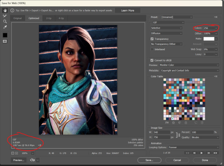The height and width of the screenshot is (166, 224).
Task: Click the '1 of 29' frame counter
Action: 167,153
